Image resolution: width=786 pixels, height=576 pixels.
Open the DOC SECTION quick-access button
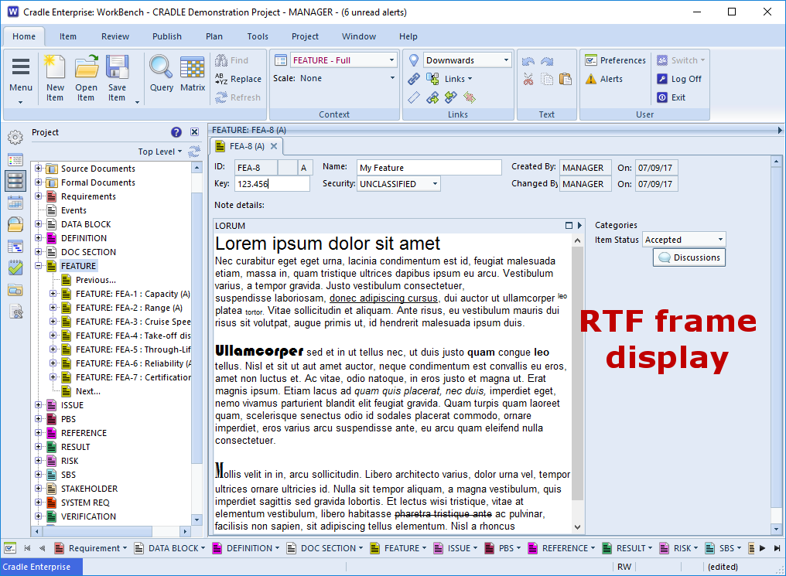point(325,548)
